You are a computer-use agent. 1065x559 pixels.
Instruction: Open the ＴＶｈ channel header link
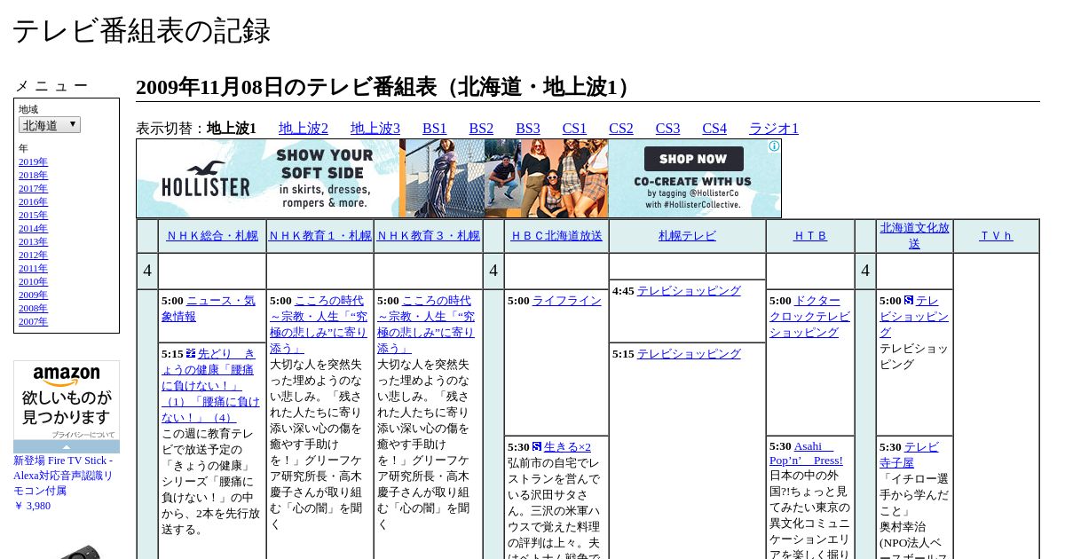997,235
